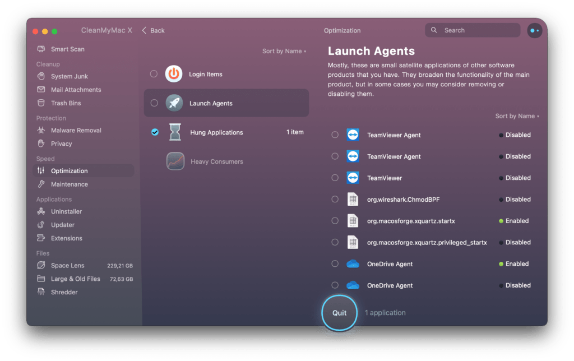Open the middle column Sort by Name dropdown
The height and width of the screenshot is (361, 574).
click(x=284, y=51)
